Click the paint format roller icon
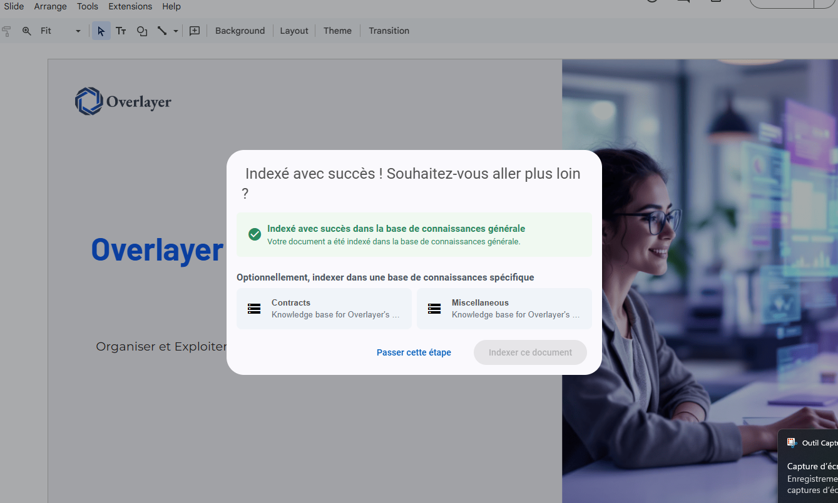838x503 pixels. point(7,31)
